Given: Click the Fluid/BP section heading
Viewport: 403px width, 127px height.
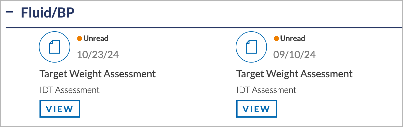Looking at the screenshot, I should tap(47, 13).
